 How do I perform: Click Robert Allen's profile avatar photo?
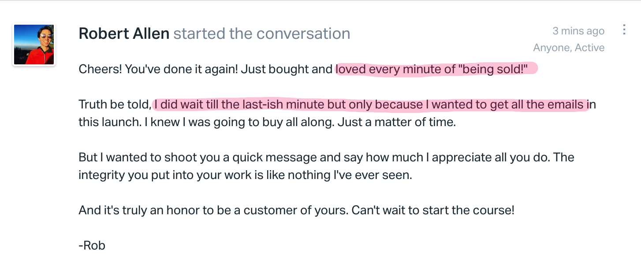[34, 45]
